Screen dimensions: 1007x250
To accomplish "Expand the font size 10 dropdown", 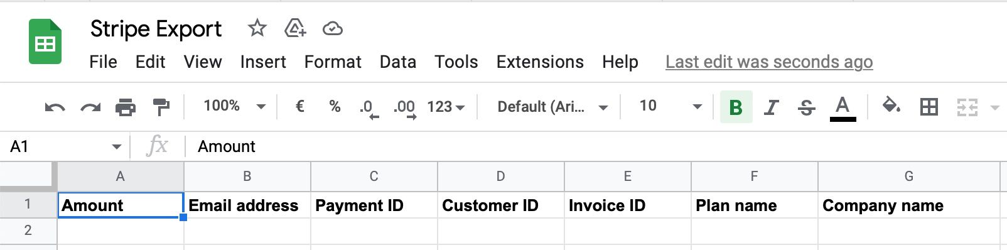I will [x=670, y=106].
